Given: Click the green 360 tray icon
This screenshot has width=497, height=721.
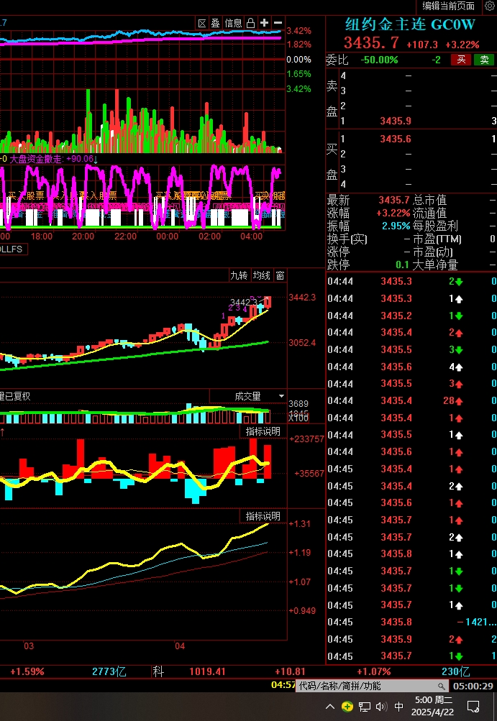Looking at the screenshot, I should point(347,707).
